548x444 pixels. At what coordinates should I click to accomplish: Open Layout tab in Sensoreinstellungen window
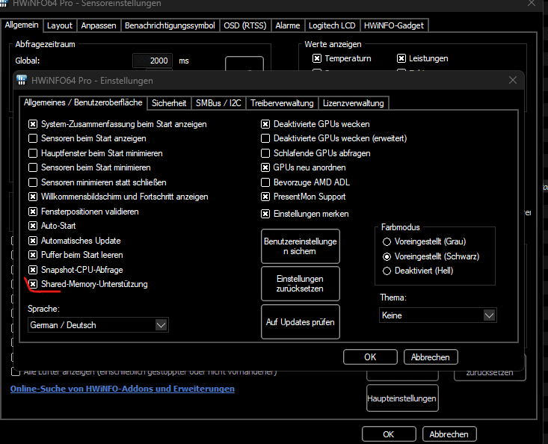pyautogui.click(x=59, y=25)
